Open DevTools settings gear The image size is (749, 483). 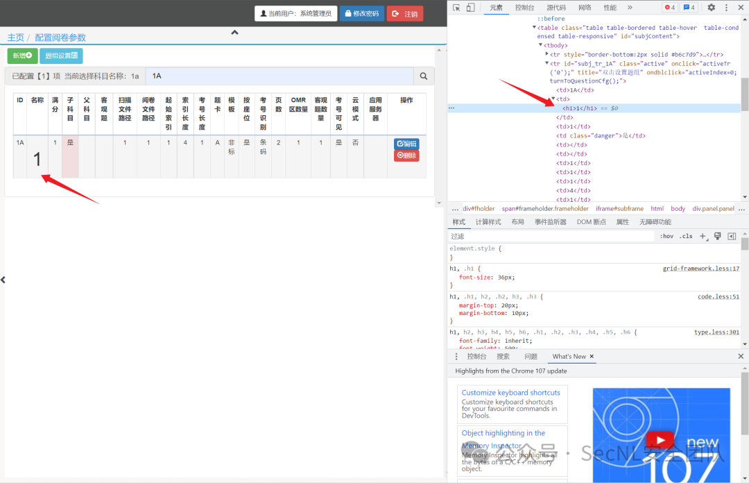(711, 8)
